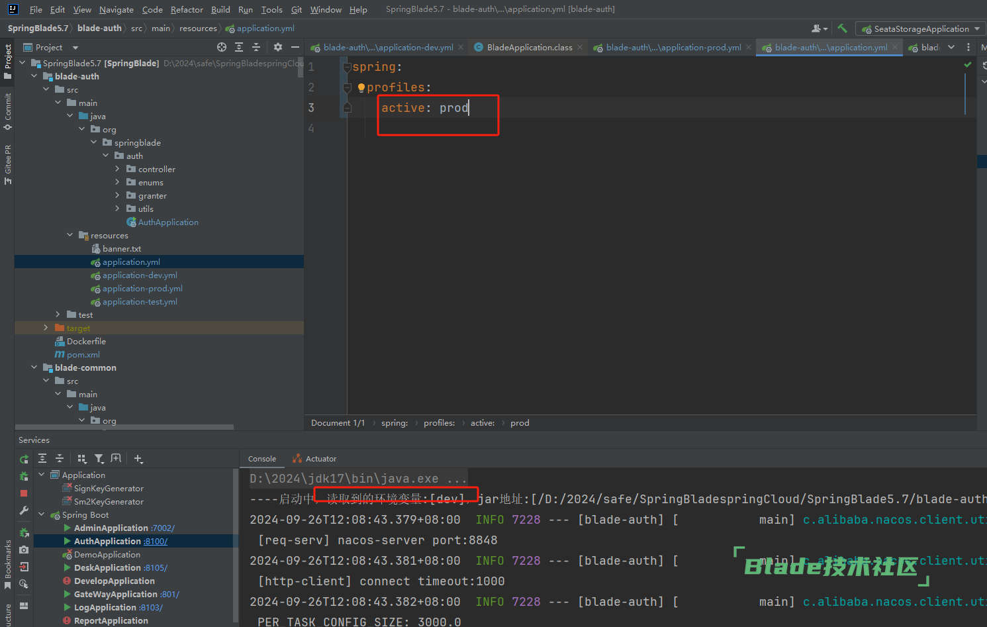Rerun the selected service in Services panel
Viewport: 987px width, 627px height.
[24, 459]
